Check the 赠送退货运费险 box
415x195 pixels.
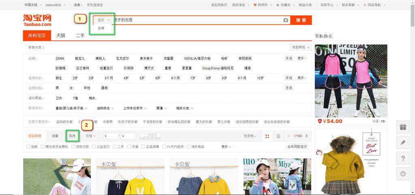tap(42, 146)
